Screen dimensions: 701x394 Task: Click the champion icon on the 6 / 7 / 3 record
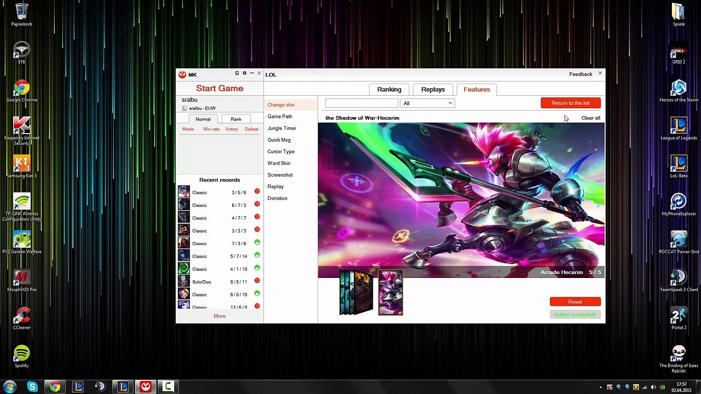(183, 205)
